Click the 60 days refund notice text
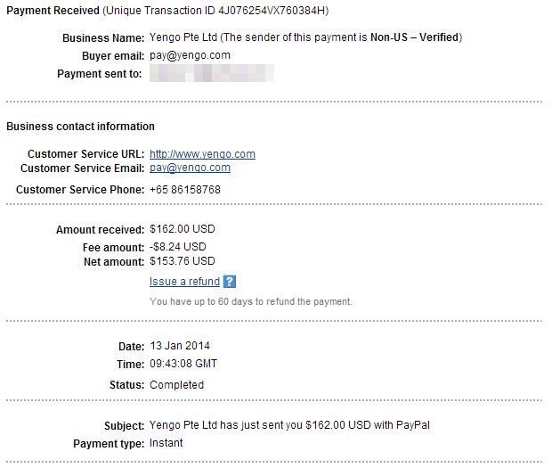Viewport: 552px width, 468px height. [x=251, y=301]
